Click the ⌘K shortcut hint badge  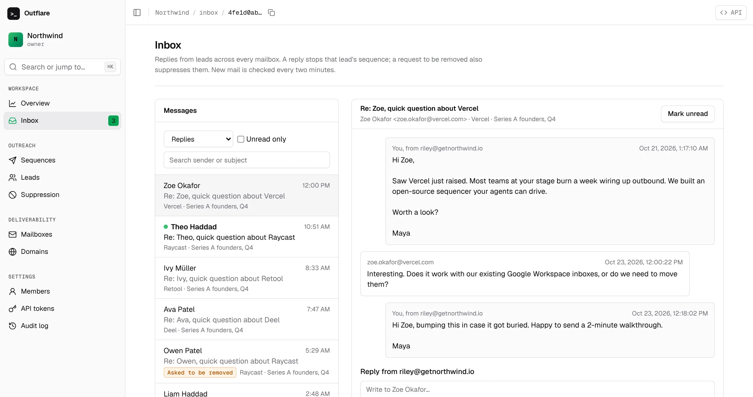(x=110, y=67)
